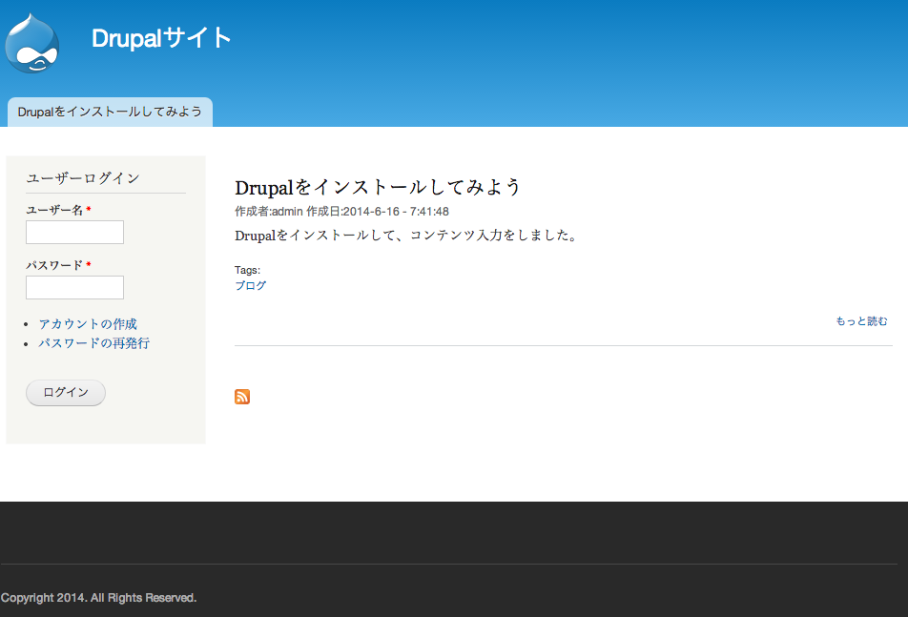Focus the ユーザー名 text field

point(74,233)
